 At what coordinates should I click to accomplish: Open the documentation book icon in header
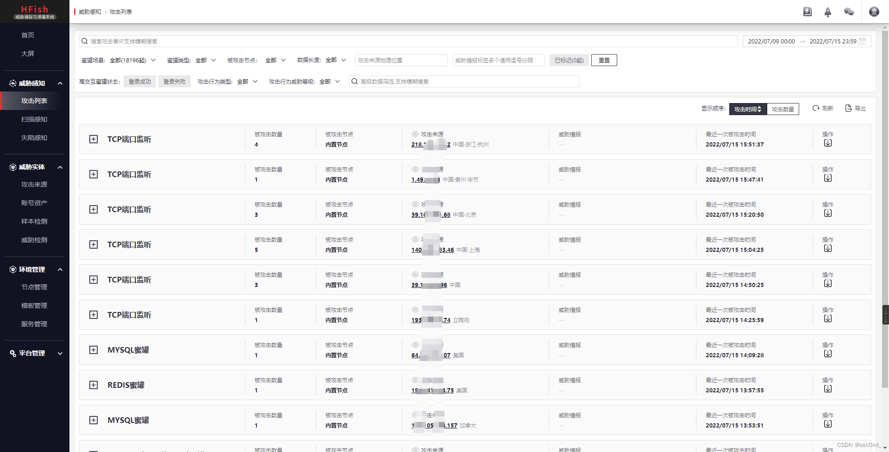coord(807,12)
